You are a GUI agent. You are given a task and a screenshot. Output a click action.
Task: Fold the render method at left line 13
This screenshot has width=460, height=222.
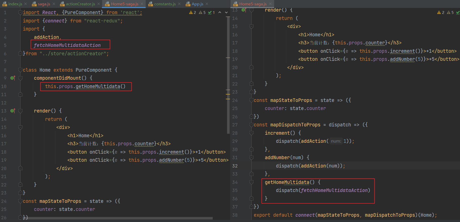point(20,111)
